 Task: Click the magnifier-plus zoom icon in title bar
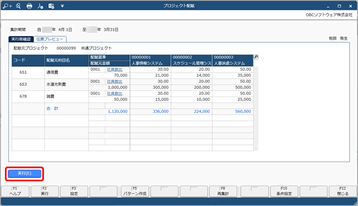[7, 6]
